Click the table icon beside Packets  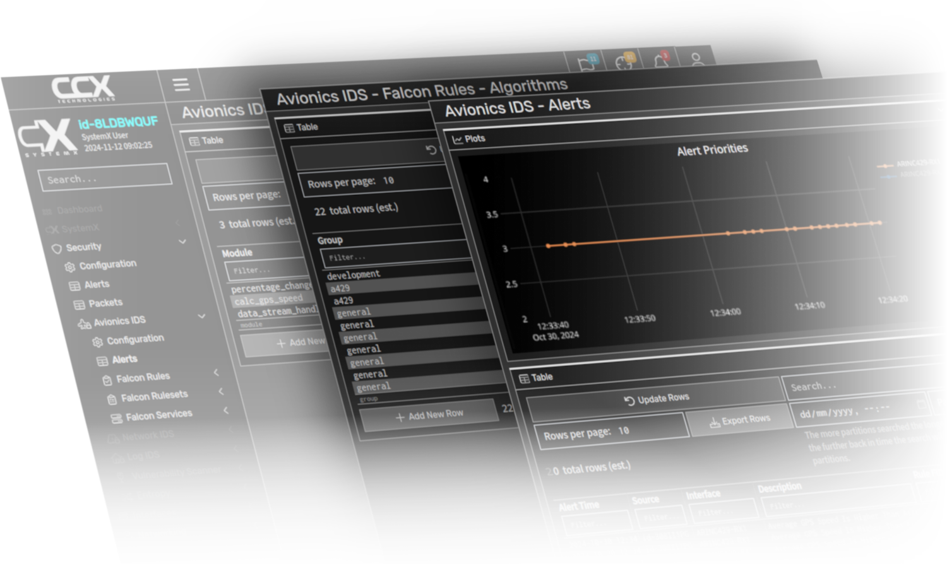pyautogui.click(x=80, y=305)
